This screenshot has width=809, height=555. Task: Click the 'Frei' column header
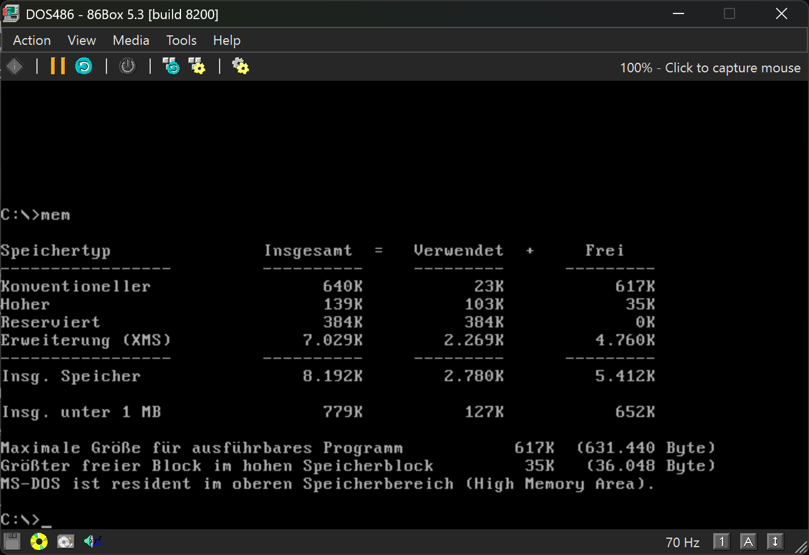[605, 251]
